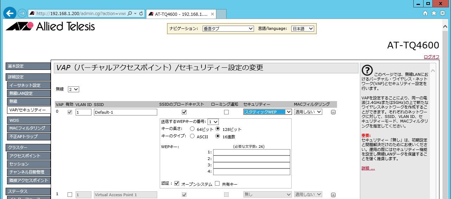Click the ログオフ link

(x=431, y=57)
